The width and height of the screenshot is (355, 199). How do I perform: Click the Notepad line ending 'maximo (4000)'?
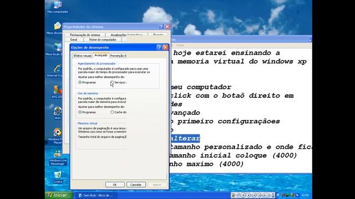pos(207,164)
